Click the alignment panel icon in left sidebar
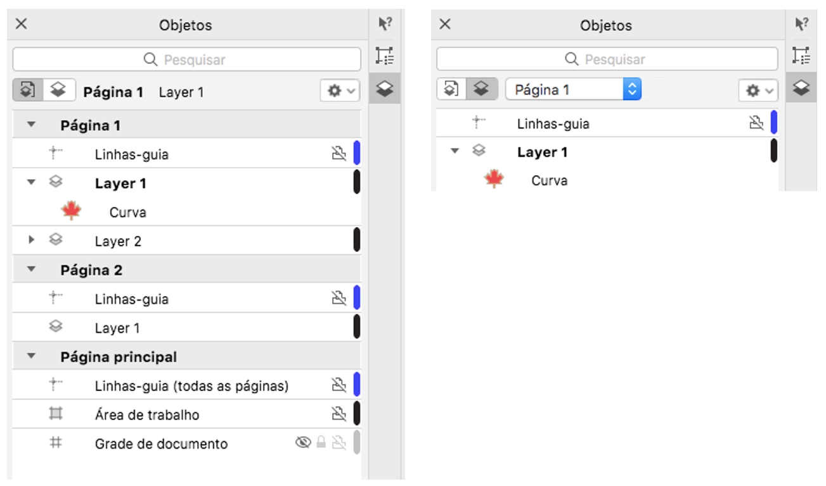This screenshot has height=486, width=826. tap(384, 56)
